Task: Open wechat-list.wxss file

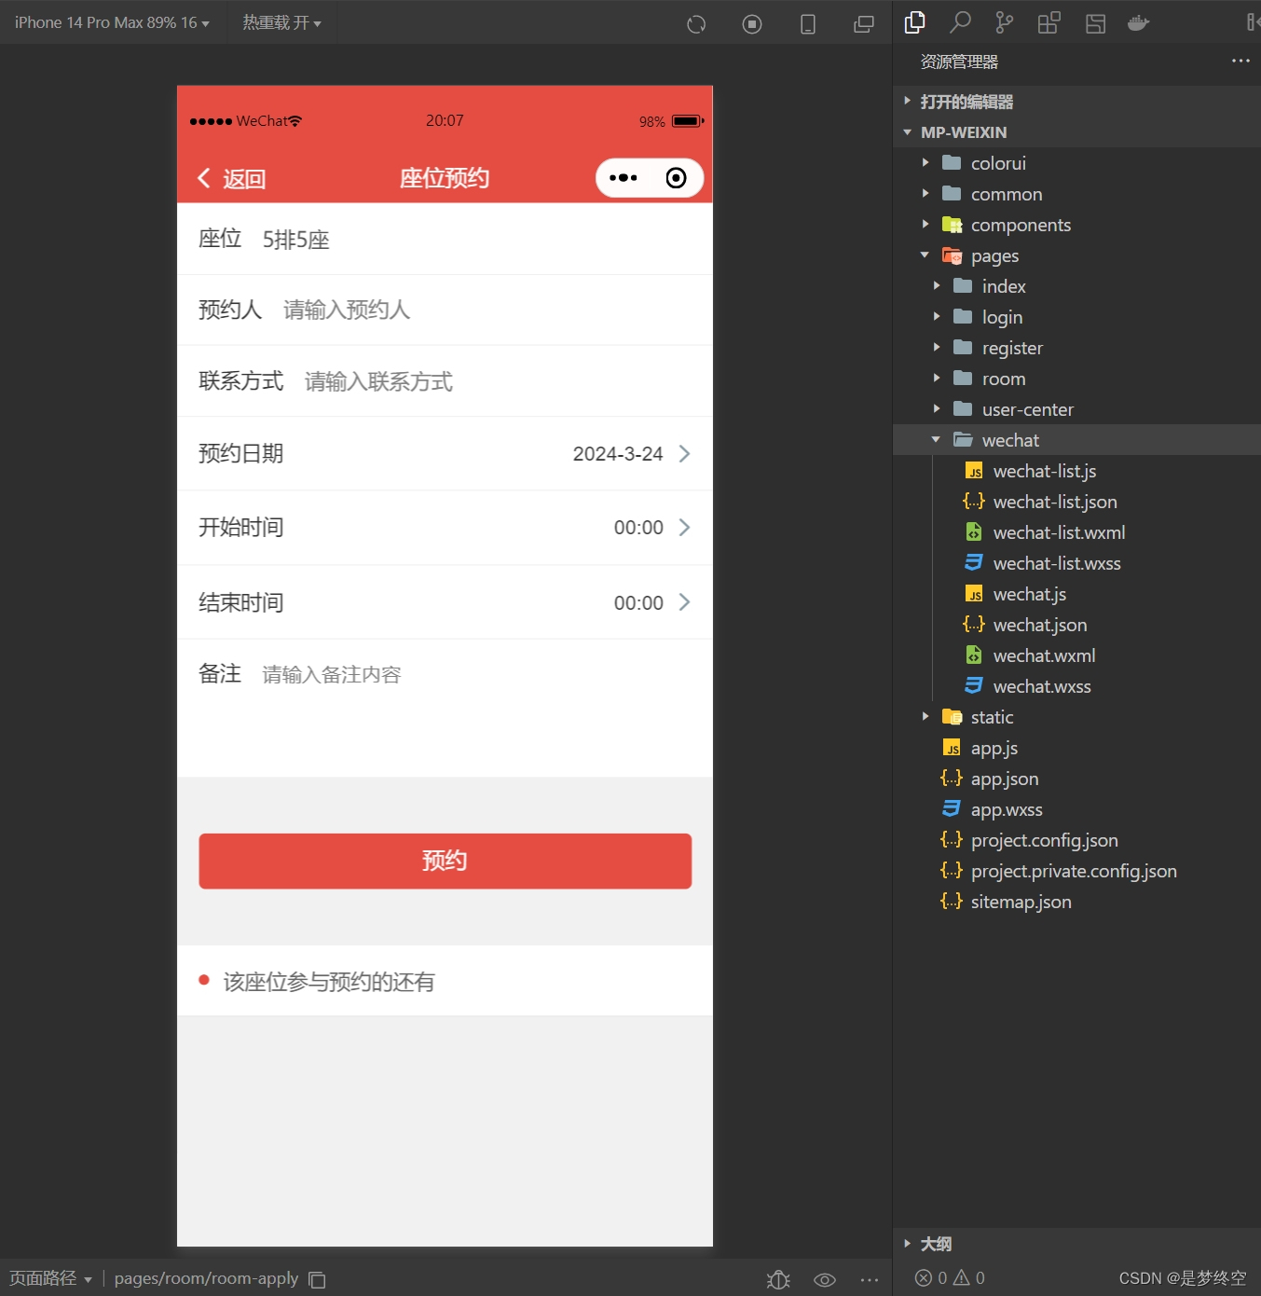Action: 1076,563
